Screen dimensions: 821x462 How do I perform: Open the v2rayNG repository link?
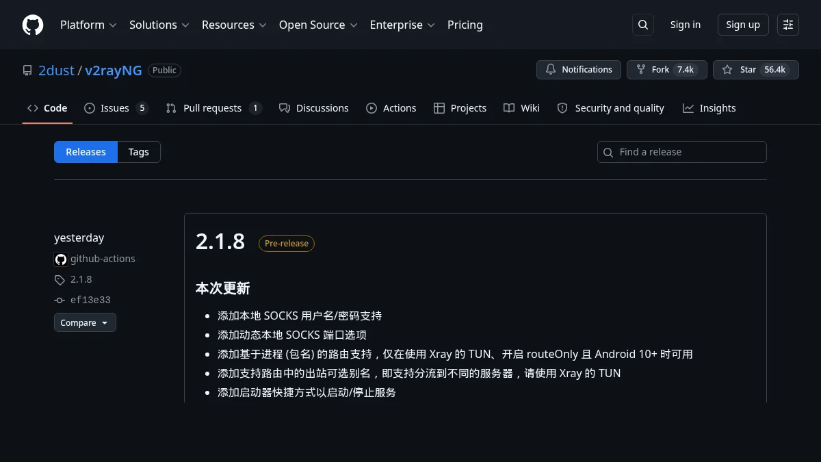click(114, 70)
